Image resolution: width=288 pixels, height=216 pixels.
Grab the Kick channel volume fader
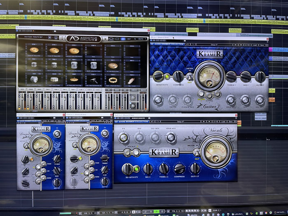(22, 98)
